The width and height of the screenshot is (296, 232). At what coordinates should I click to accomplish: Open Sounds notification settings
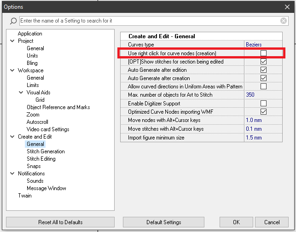(x=35, y=181)
